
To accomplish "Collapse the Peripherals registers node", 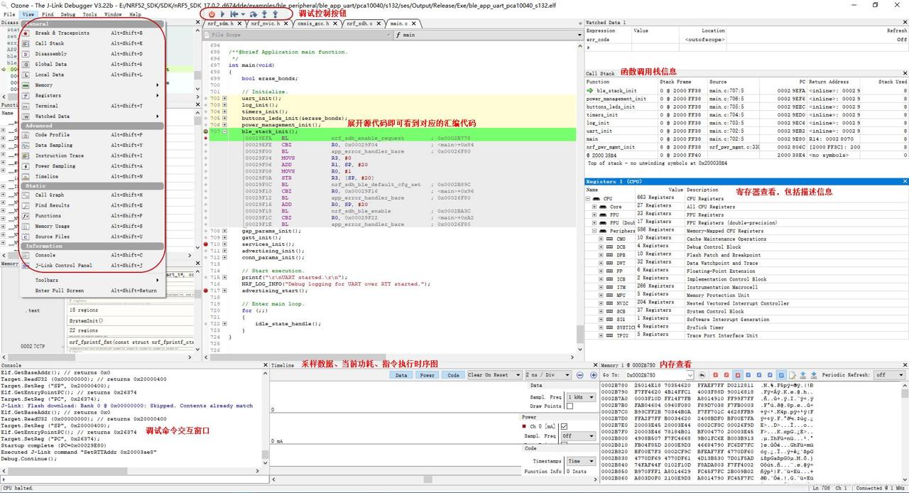I will point(594,231).
